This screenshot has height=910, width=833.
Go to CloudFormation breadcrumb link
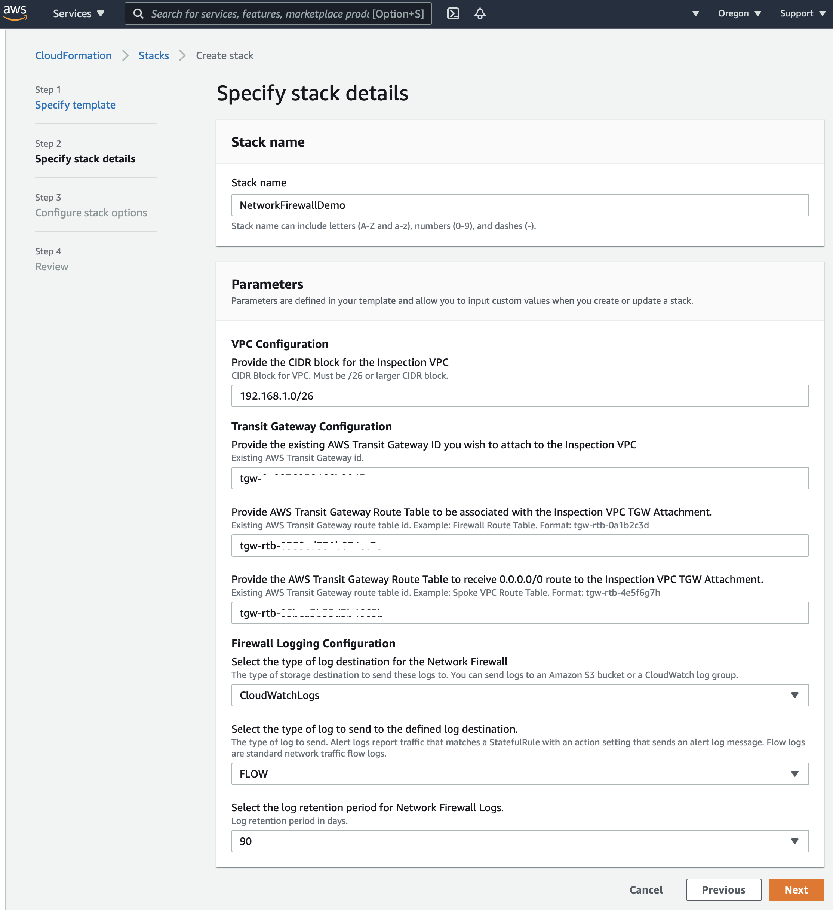pyautogui.click(x=73, y=55)
